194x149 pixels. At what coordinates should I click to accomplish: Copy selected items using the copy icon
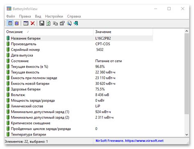[55, 23]
